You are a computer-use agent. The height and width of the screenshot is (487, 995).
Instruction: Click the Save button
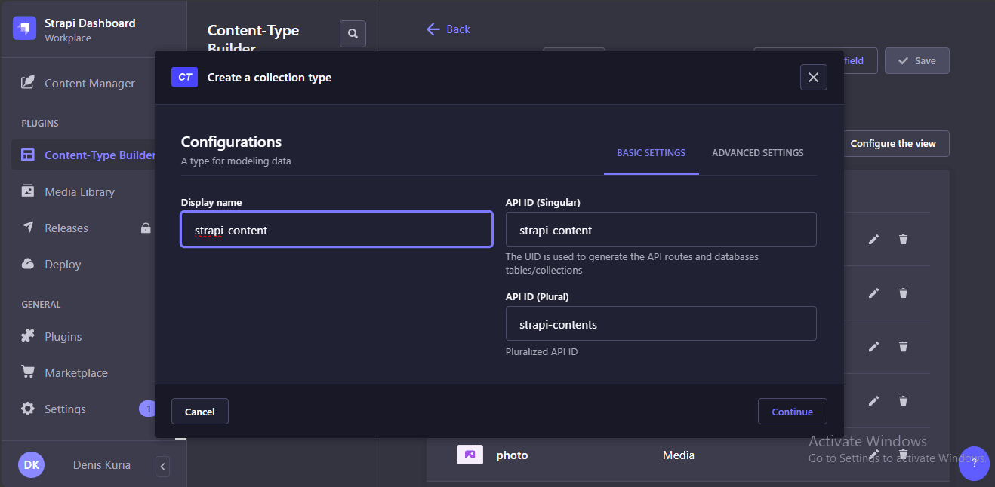pyautogui.click(x=916, y=61)
